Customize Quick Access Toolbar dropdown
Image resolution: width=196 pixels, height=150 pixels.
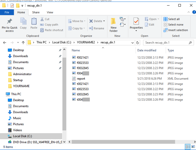[x=22, y=6]
